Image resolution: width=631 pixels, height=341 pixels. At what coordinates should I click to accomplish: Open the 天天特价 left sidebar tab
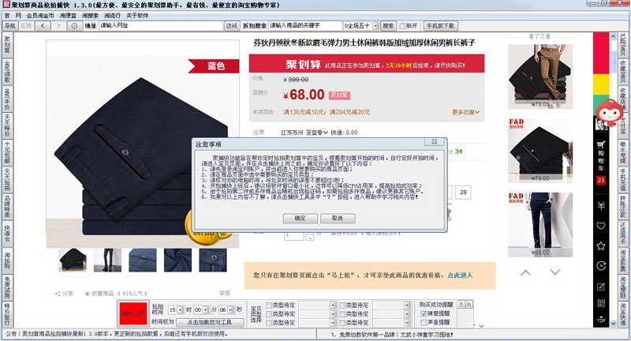coord(7,126)
